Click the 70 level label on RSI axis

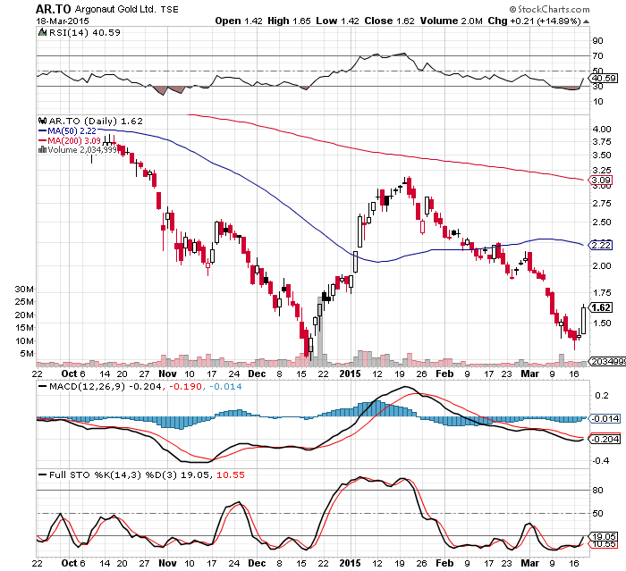click(x=597, y=56)
